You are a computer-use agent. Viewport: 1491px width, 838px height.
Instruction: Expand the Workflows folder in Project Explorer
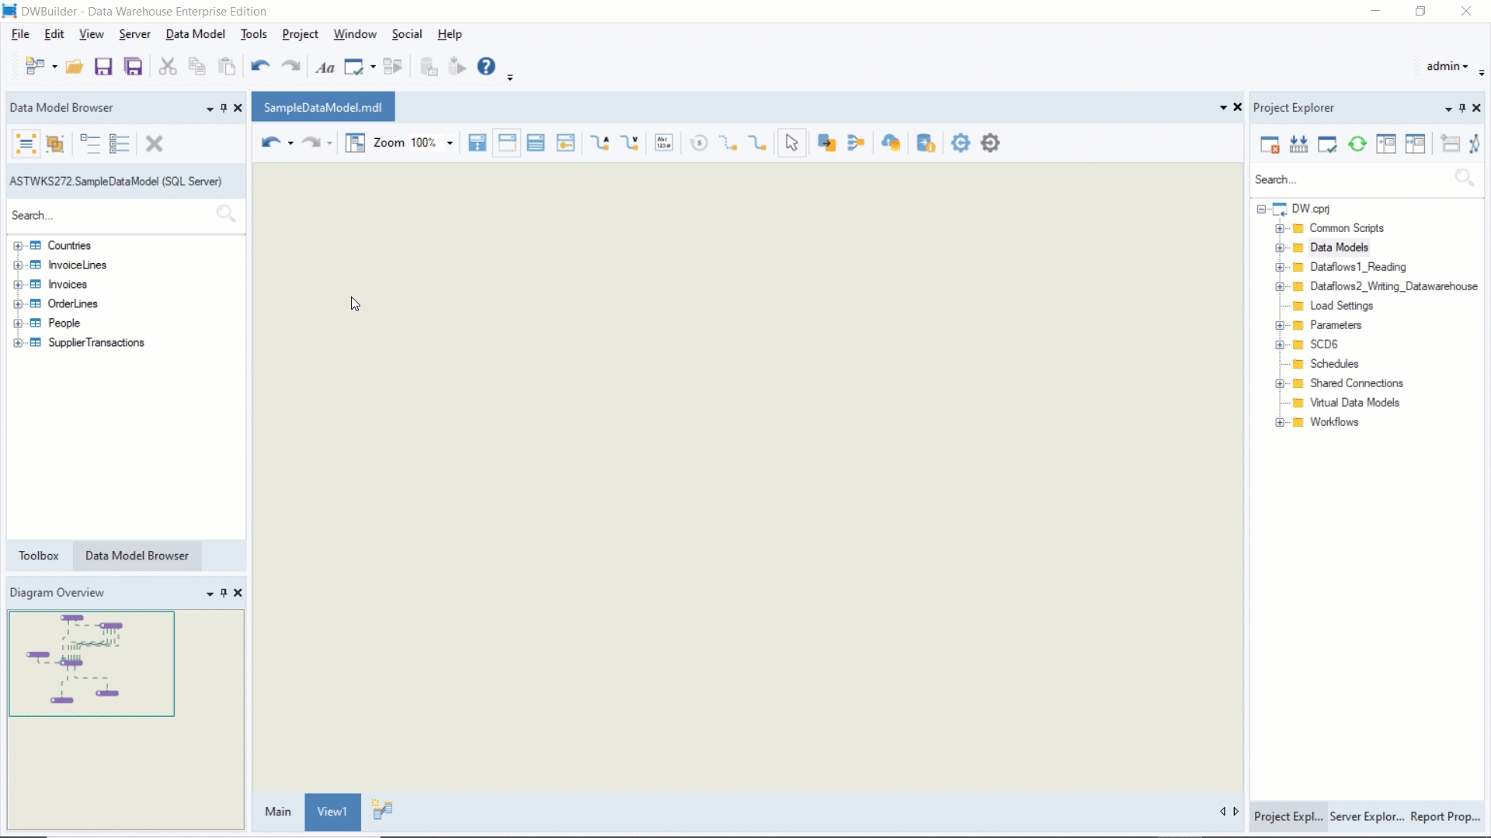click(1280, 422)
